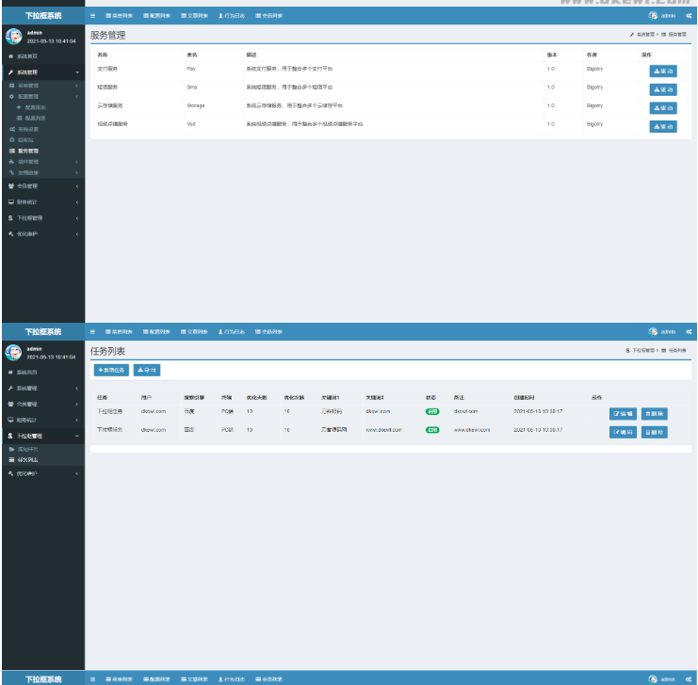698x685 pixels.
Task: Click the 导出 button next to 新增任务
Action: (147, 371)
